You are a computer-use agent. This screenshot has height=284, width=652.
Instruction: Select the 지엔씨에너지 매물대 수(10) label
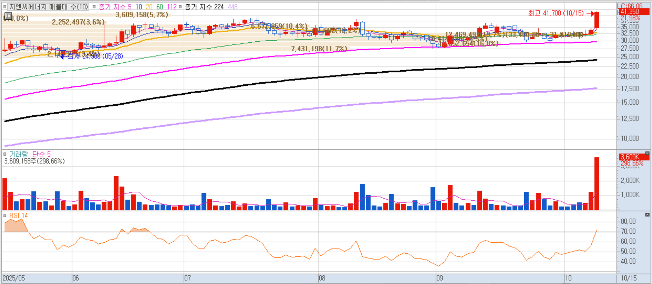click(x=48, y=7)
